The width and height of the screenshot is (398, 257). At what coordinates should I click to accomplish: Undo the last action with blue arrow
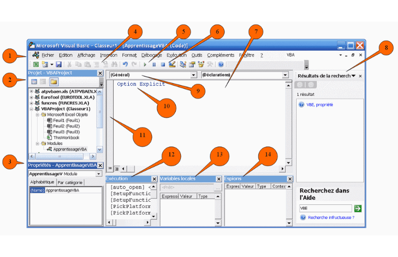(x=125, y=65)
